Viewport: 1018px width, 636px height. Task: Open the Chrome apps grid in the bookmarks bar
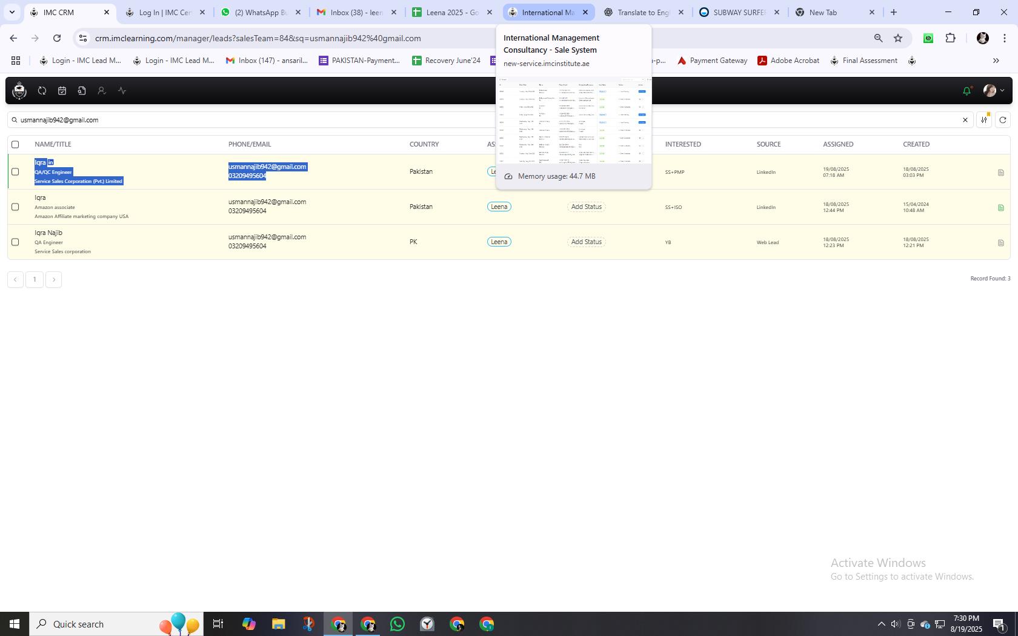click(x=16, y=61)
